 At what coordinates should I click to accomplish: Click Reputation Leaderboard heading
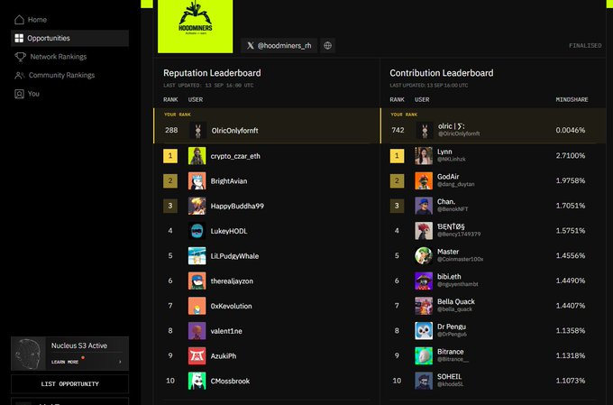(212, 73)
